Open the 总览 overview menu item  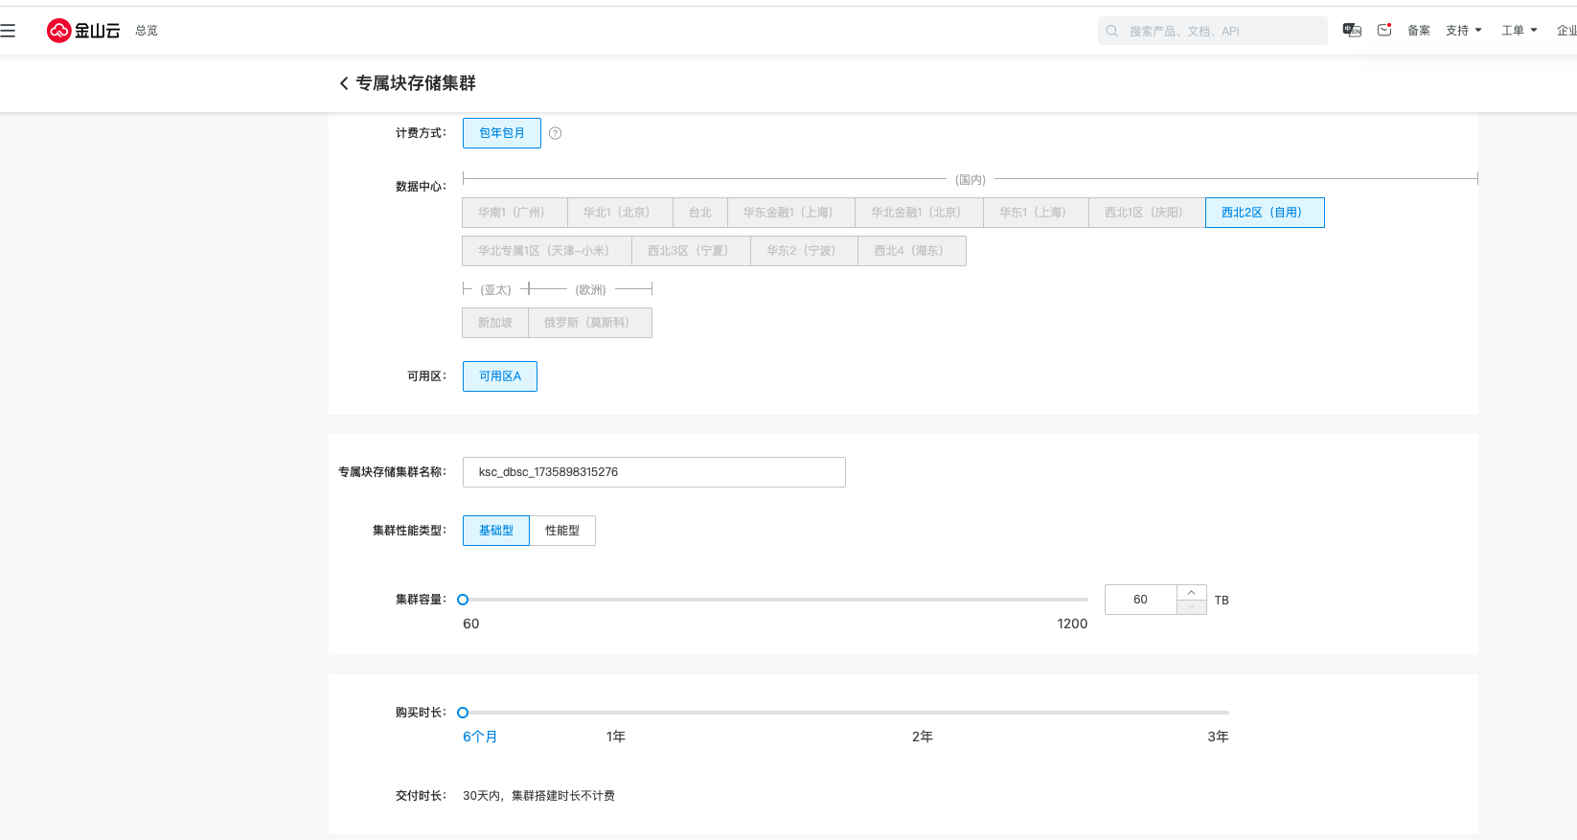coord(147,31)
